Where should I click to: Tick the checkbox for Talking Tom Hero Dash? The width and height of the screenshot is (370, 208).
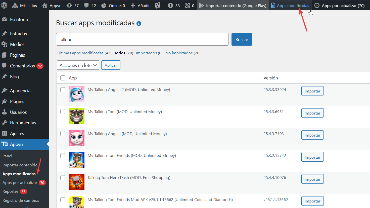pos(63,178)
